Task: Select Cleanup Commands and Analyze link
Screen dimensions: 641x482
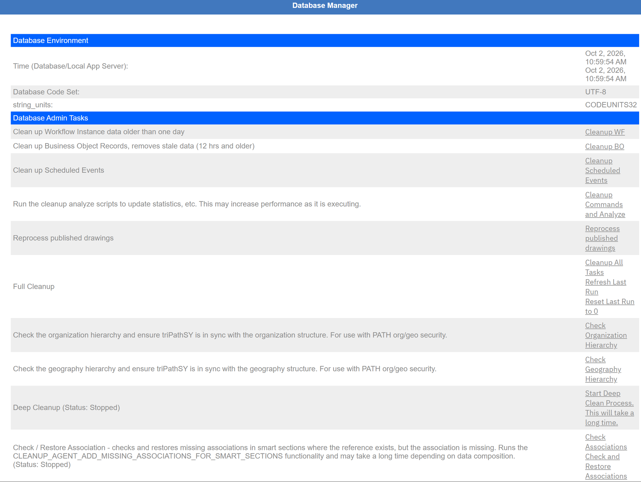Action: click(x=605, y=205)
